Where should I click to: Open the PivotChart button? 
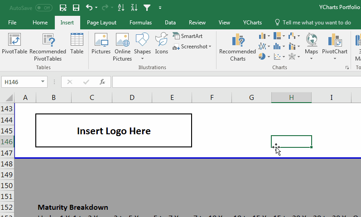335,43
